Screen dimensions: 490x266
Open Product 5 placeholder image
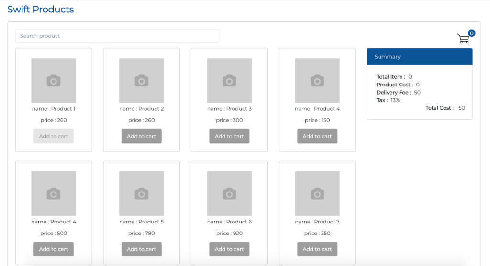pyautogui.click(x=141, y=193)
